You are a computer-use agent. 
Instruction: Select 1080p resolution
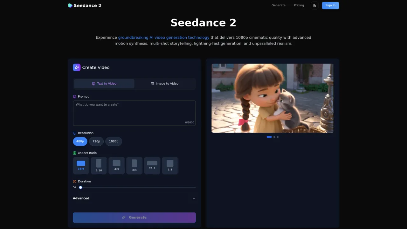click(114, 141)
